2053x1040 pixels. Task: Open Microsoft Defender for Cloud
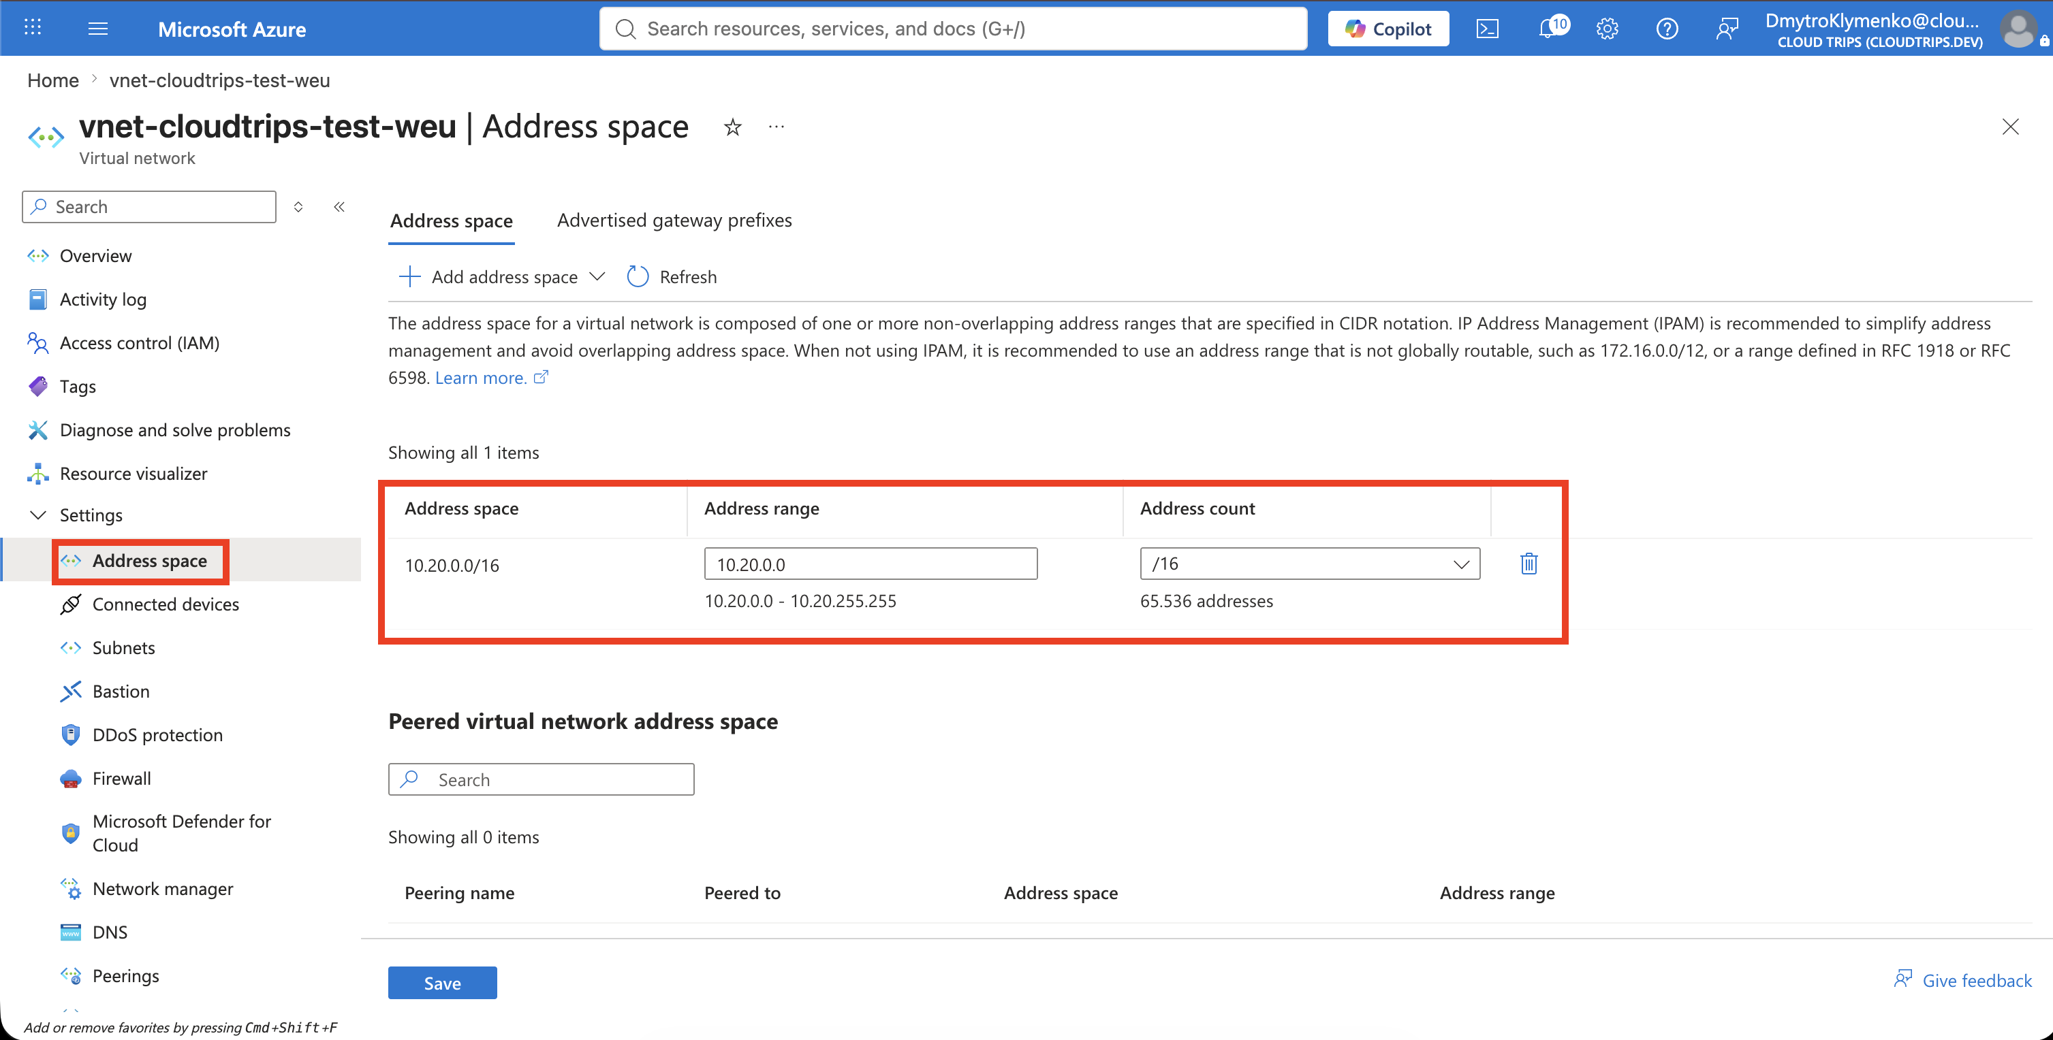(181, 833)
